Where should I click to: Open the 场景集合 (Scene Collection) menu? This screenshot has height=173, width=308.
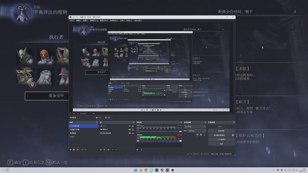click(114, 21)
